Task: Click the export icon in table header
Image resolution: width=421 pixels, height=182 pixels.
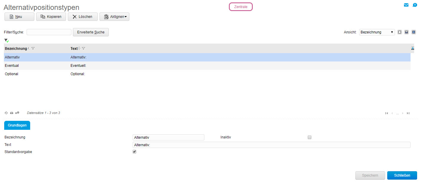Action: pyautogui.click(x=413, y=48)
